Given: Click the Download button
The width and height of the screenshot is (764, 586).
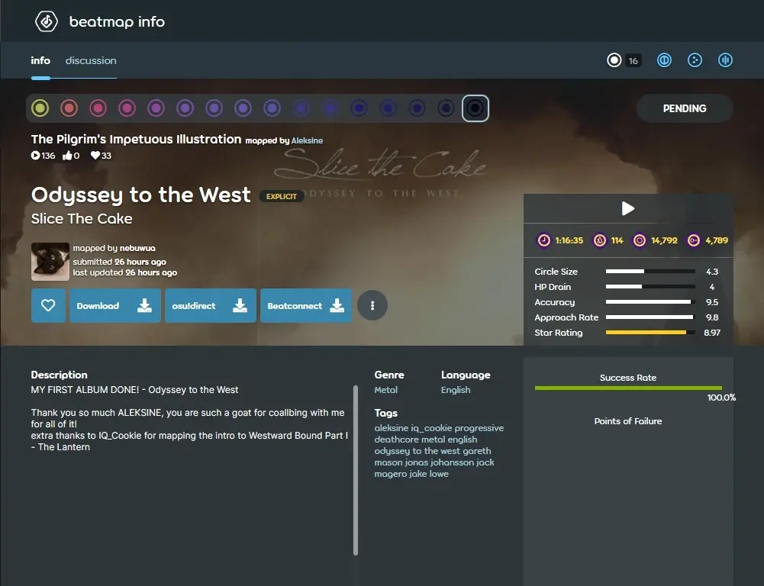Looking at the screenshot, I should [115, 305].
